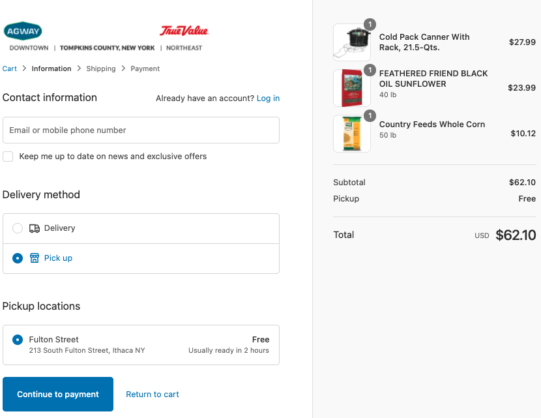Click the Shipping breadcrumb step

[101, 68]
